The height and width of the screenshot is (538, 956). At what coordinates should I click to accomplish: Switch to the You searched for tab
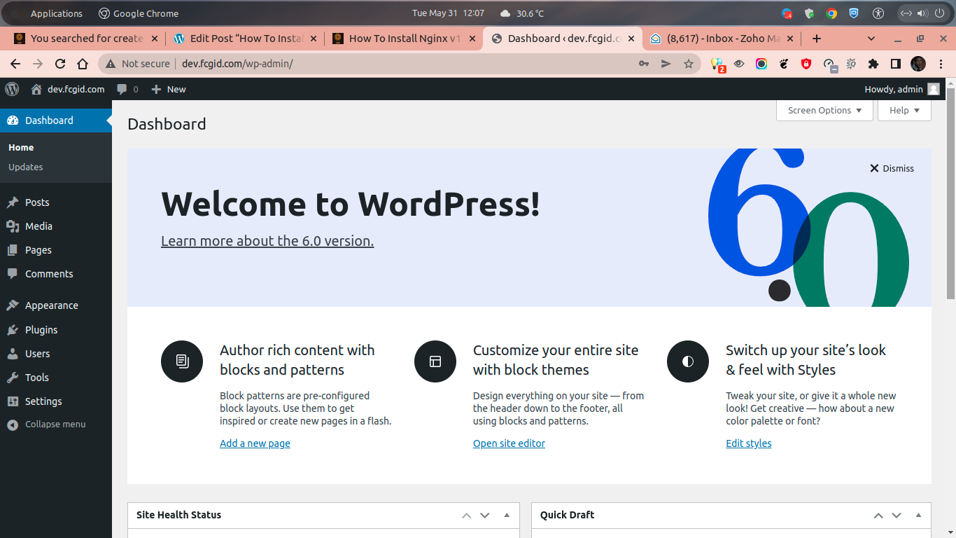click(x=86, y=39)
